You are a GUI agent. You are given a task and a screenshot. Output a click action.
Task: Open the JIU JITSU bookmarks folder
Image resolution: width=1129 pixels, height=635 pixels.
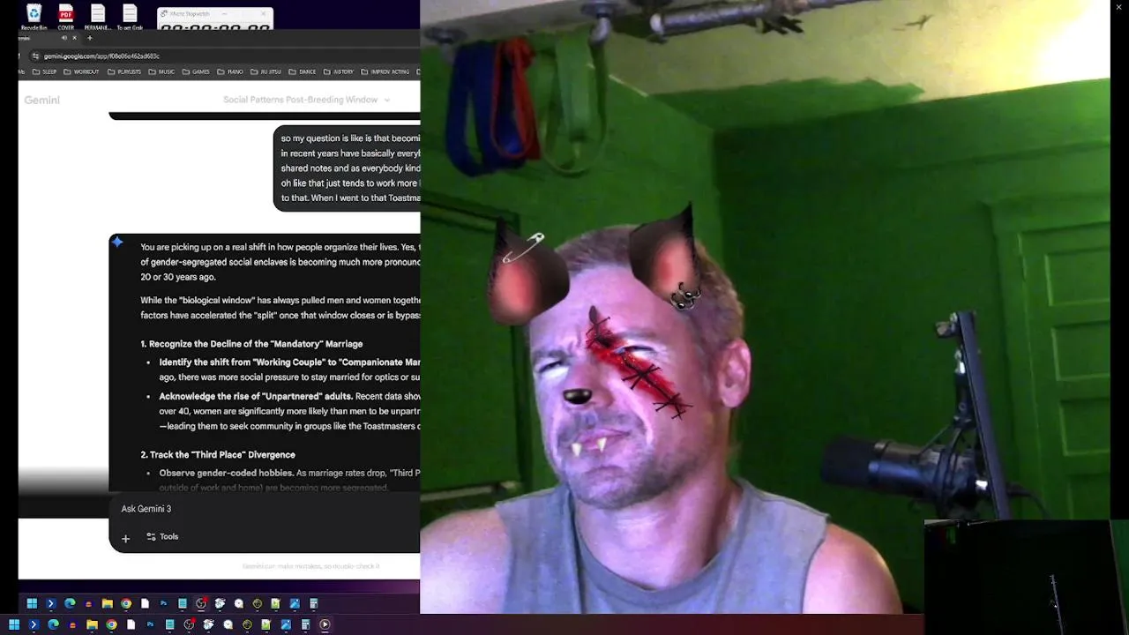tap(265, 71)
